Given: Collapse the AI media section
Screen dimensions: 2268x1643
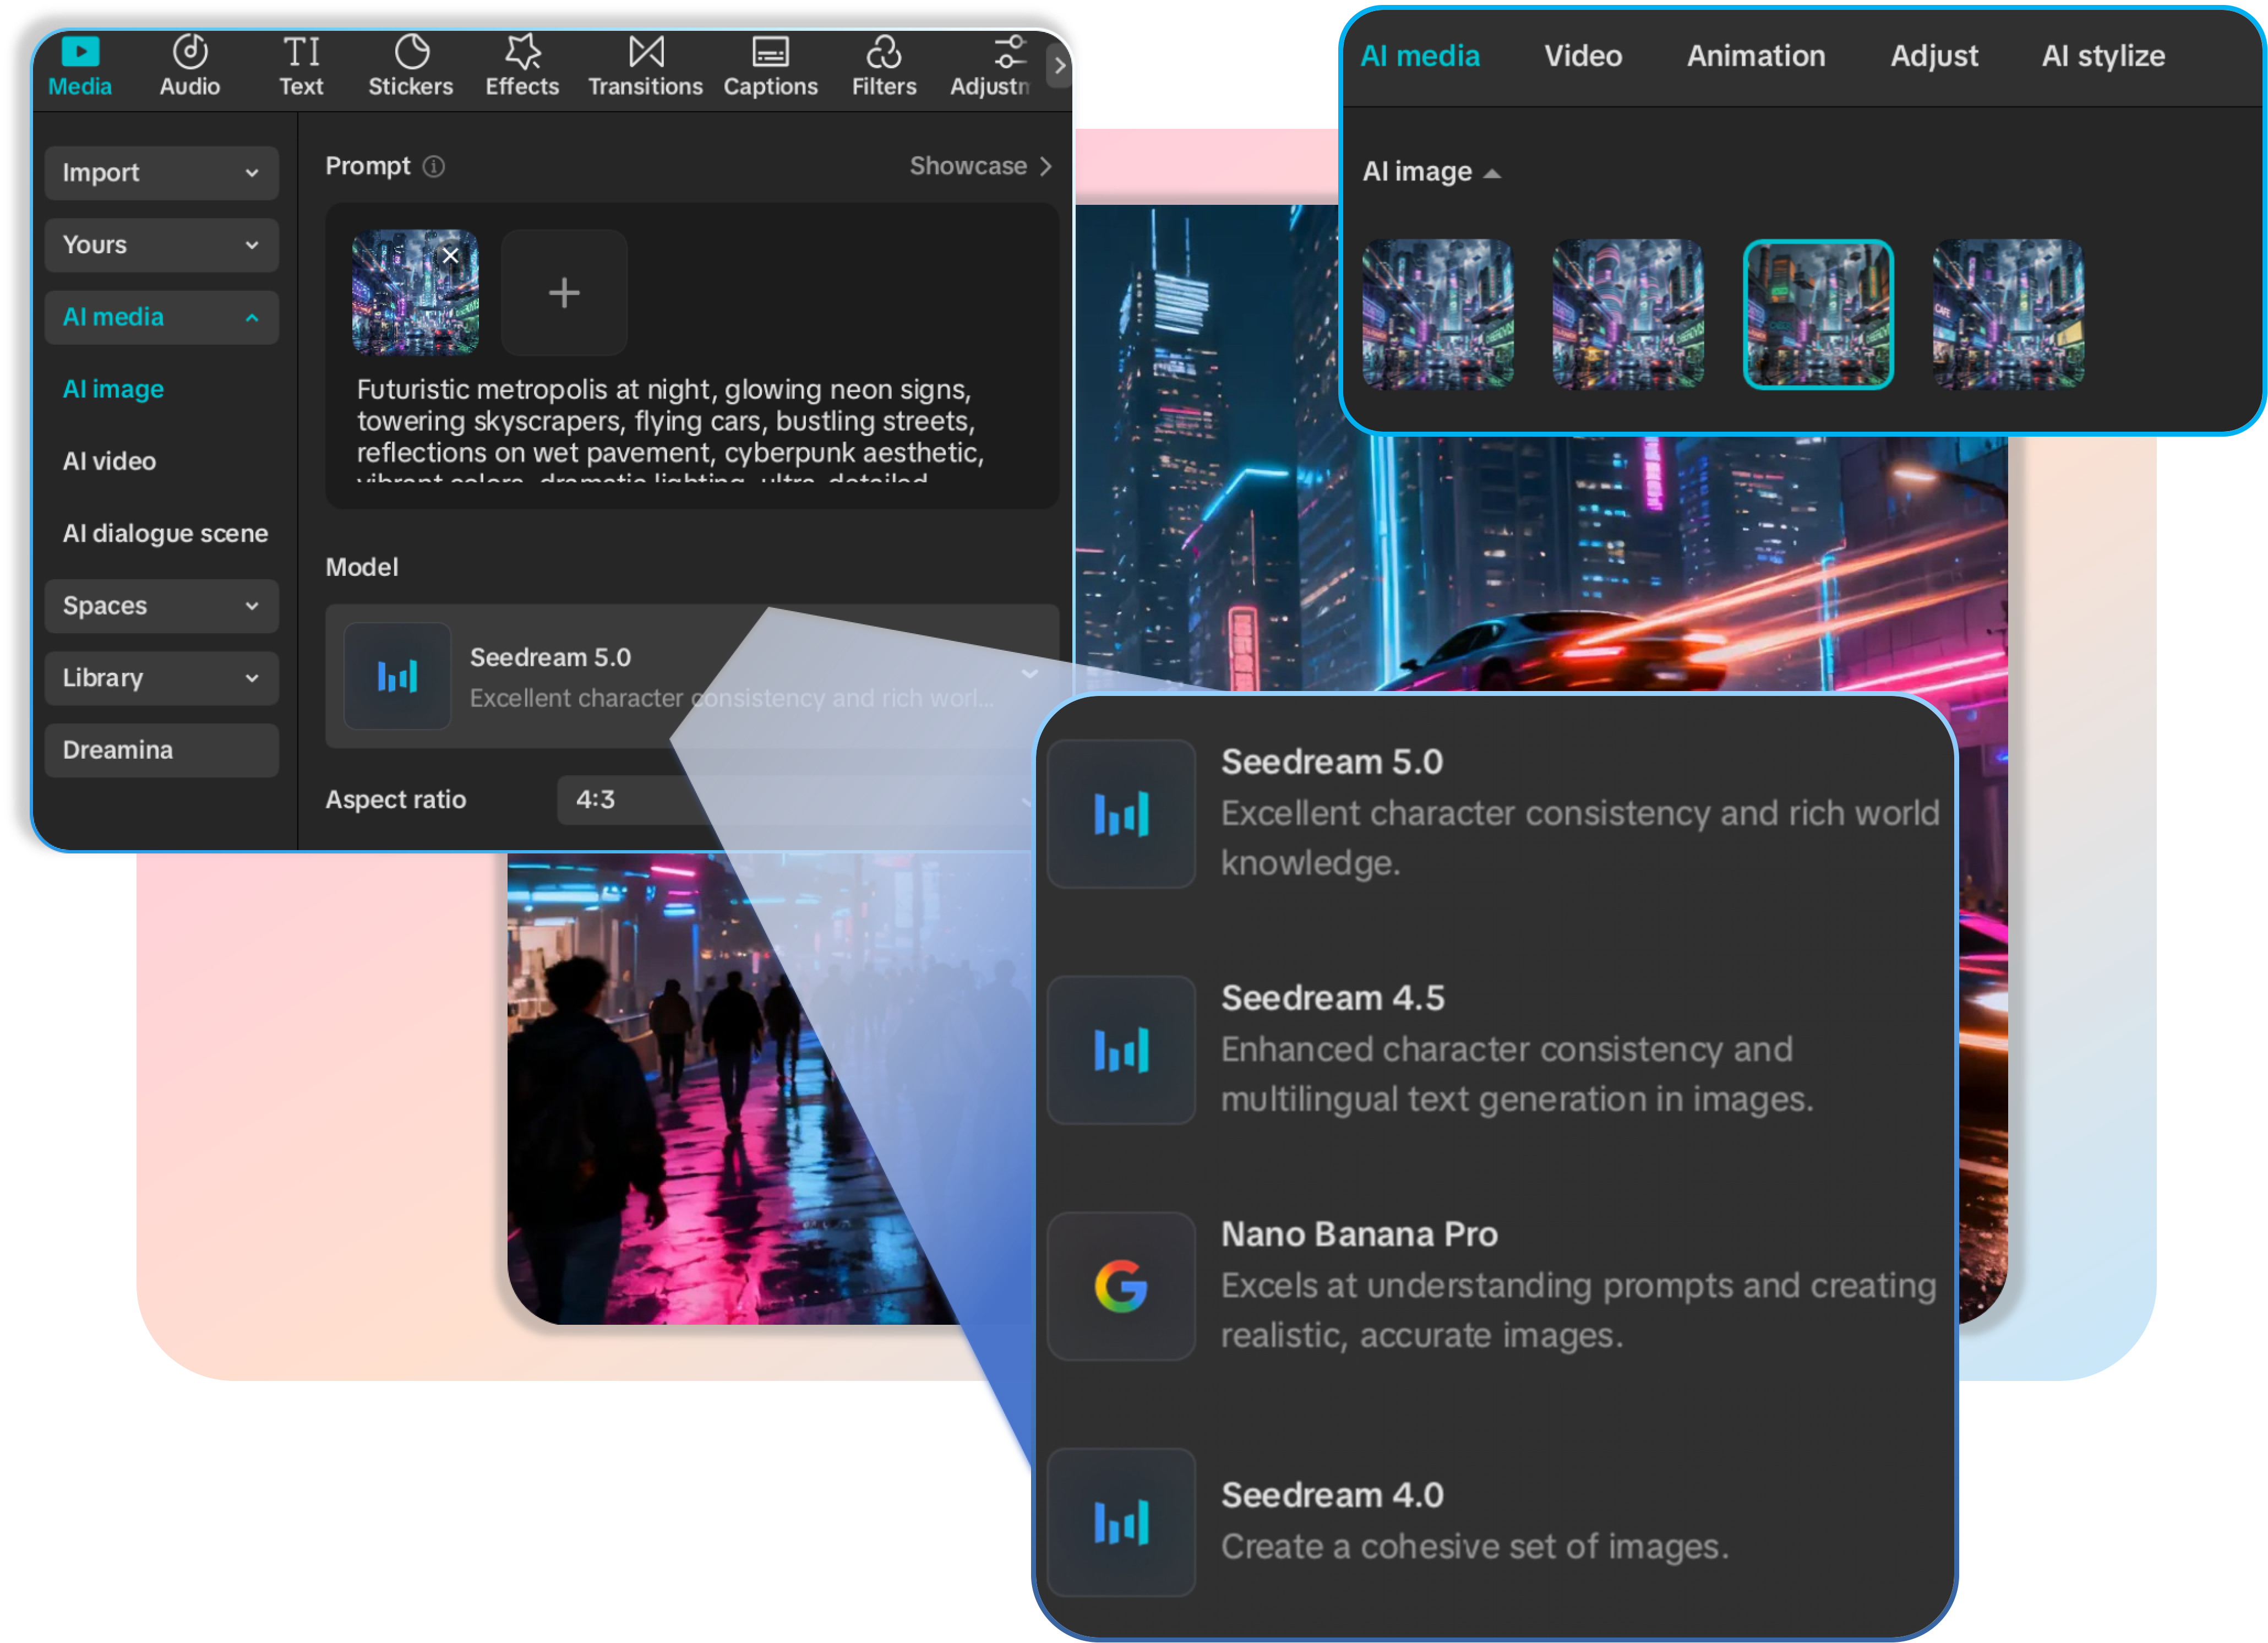Looking at the screenshot, I should click(x=161, y=317).
